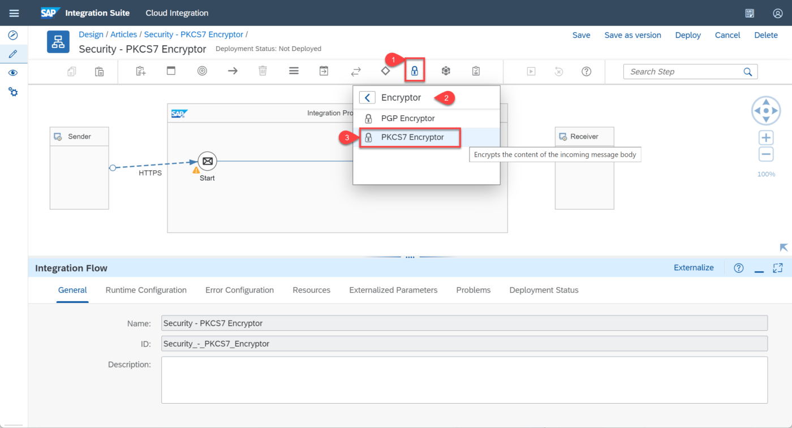Image resolution: width=792 pixels, height=428 pixels.
Task: Click Delete
Action: [x=766, y=35]
